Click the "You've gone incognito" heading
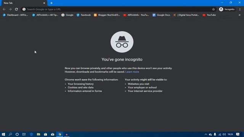This screenshot has width=244, height=137. 122,59
